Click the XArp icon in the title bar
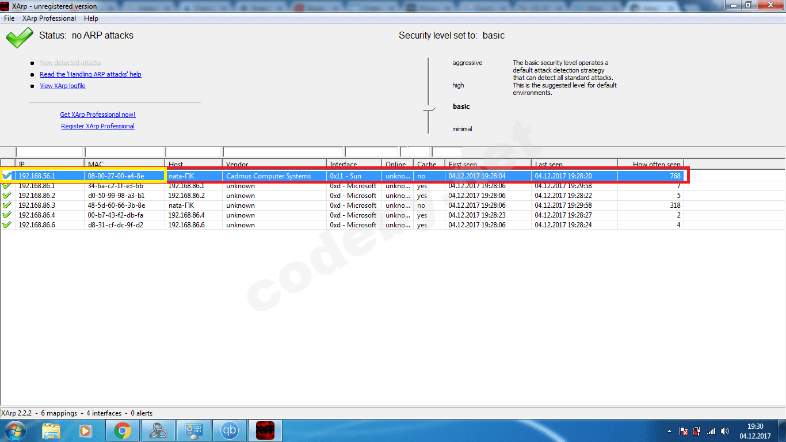 5,6
